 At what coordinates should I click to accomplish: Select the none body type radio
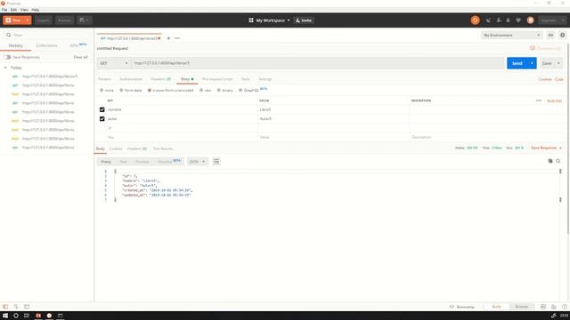pos(102,90)
